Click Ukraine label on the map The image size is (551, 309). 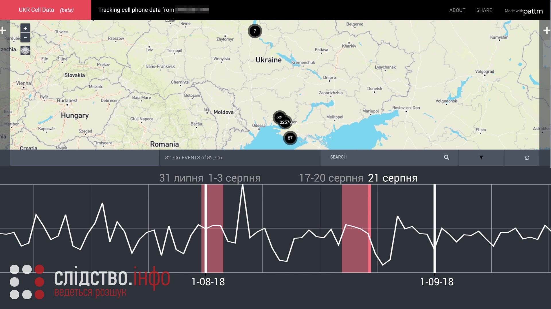coord(269,60)
